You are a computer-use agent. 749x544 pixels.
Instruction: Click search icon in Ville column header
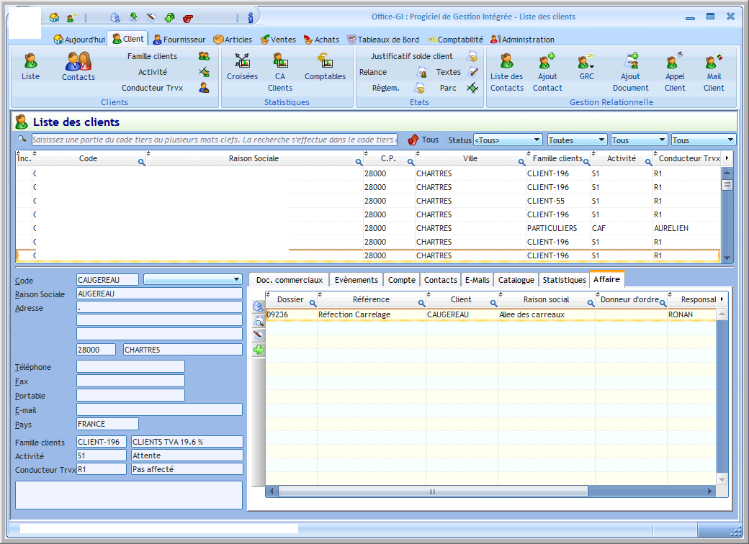click(x=521, y=162)
